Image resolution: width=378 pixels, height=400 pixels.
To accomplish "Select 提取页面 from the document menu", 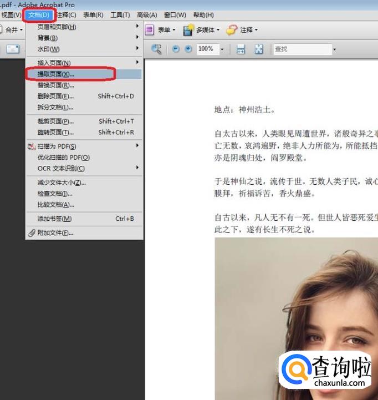I will click(55, 74).
